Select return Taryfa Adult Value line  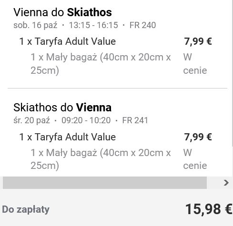coord(68,137)
